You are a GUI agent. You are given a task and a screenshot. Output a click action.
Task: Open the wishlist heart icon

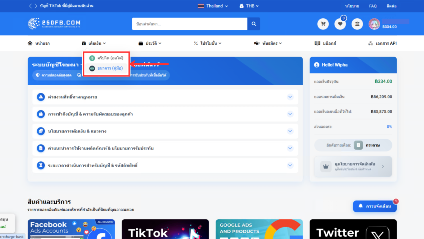[340, 24]
